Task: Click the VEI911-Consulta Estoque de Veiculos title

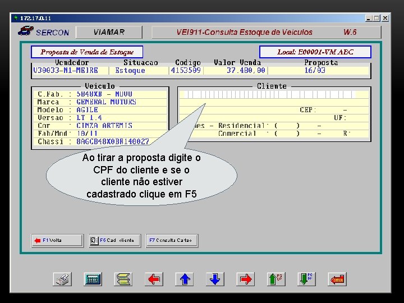Action: click(244, 32)
